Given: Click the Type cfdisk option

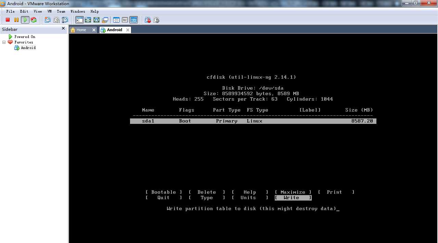Looking at the screenshot, I should [207, 198].
